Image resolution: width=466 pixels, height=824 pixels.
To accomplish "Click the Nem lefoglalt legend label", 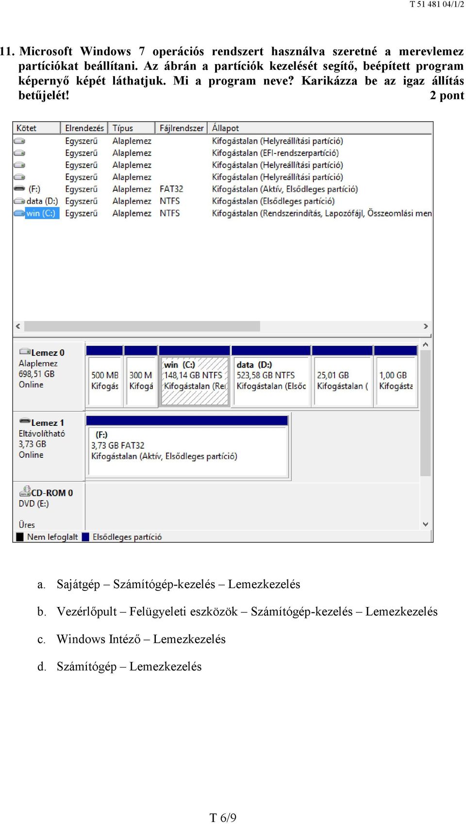I will pyautogui.click(x=52, y=537).
